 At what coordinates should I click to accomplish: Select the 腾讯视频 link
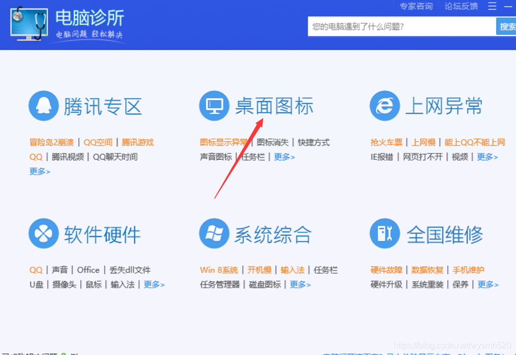(x=68, y=157)
